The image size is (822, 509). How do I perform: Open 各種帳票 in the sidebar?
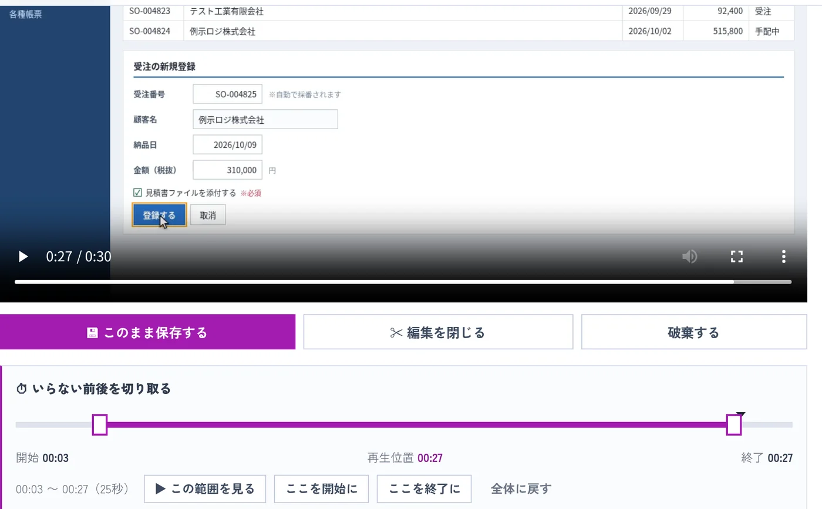(x=25, y=14)
